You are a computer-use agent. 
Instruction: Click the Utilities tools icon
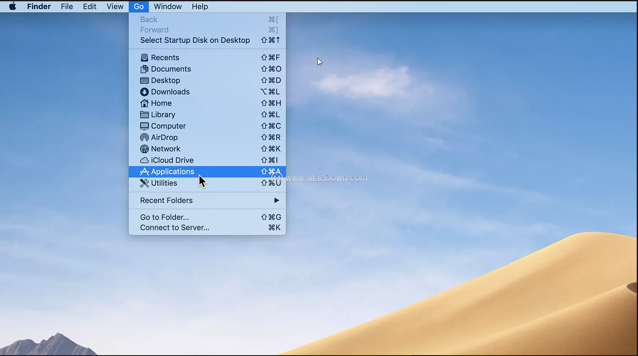click(145, 183)
